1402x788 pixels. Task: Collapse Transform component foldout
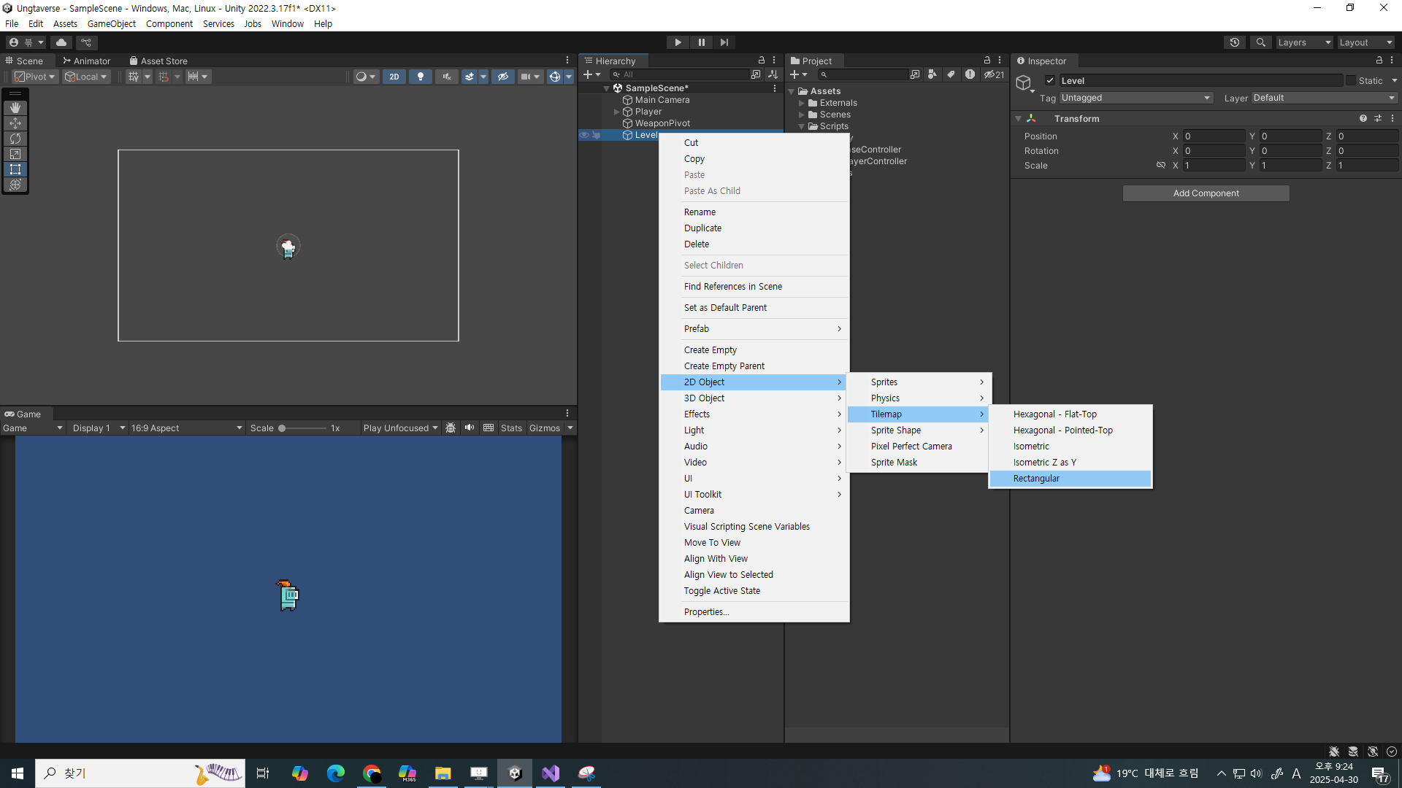click(1018, 118)
